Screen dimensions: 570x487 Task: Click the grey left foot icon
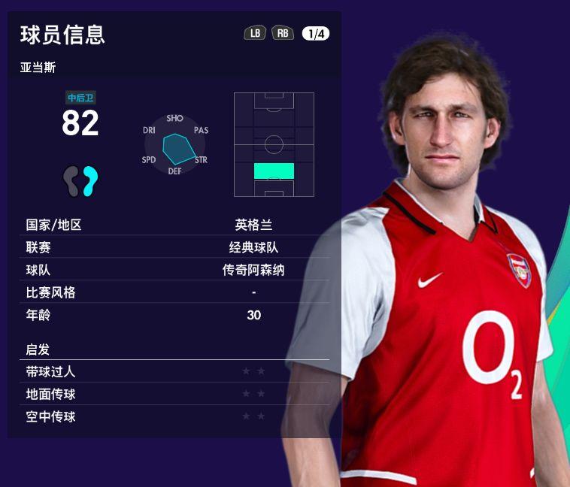point(71,181)
